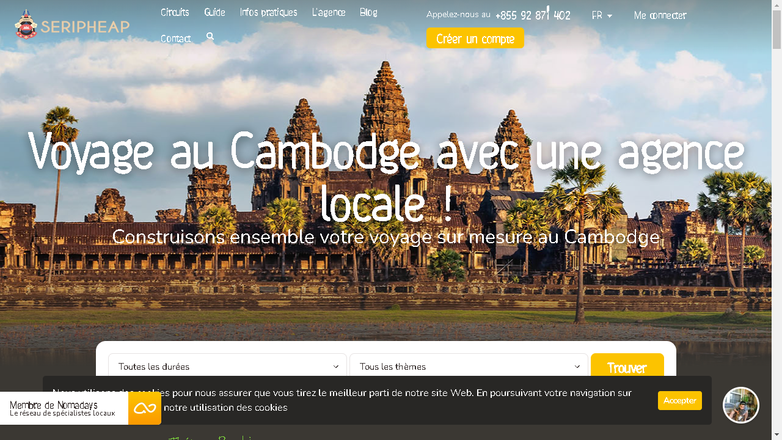Call using the +855 92 871 402 link
Viewport: 782px width, 440px height.
pos(533,15)
